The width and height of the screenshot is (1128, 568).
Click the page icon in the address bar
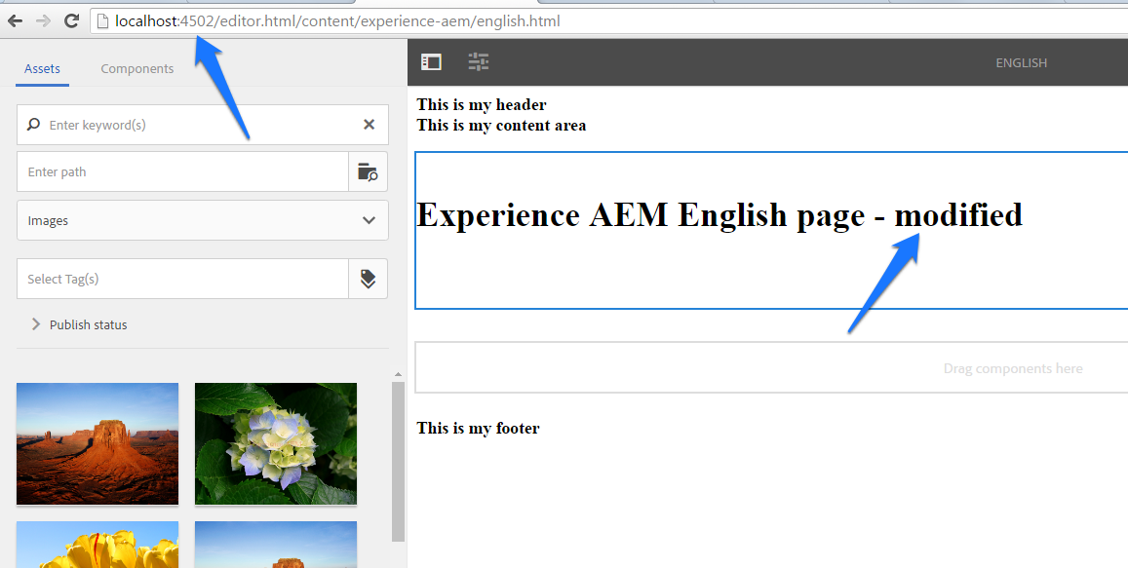[x=101, y=19]
